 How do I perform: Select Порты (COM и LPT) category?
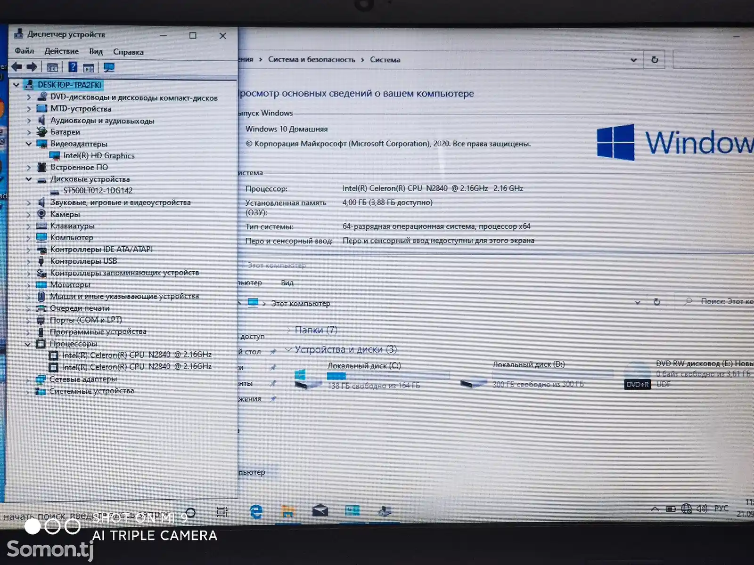pos(86,320)
